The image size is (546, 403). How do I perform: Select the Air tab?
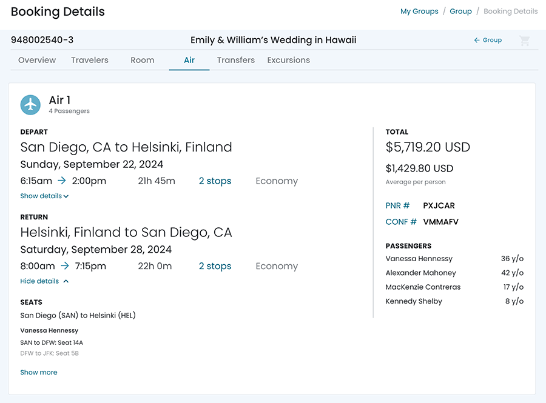click(x=189, y=60)
